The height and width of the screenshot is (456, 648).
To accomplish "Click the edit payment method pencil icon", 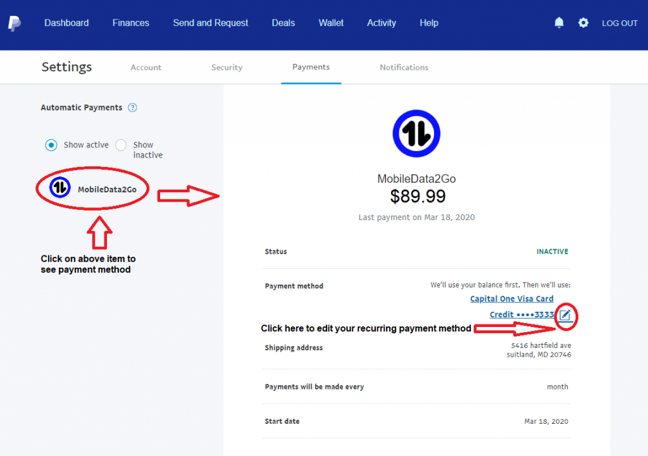I will [565, 316].
